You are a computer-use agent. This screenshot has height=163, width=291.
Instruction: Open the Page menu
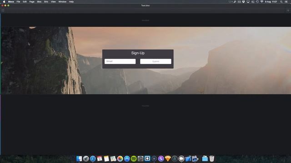[x=32, y=2]
